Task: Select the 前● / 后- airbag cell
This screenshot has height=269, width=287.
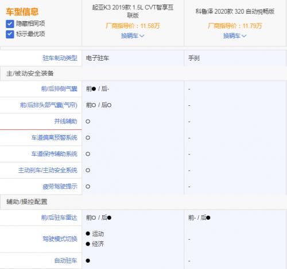Action: click(x=98, y=89)
